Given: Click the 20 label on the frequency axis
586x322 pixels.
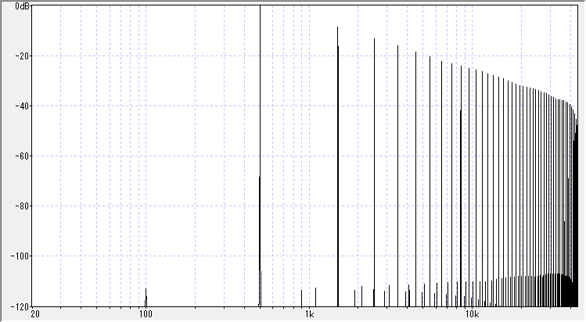Looking at the screenshot, I should (34, 313).
